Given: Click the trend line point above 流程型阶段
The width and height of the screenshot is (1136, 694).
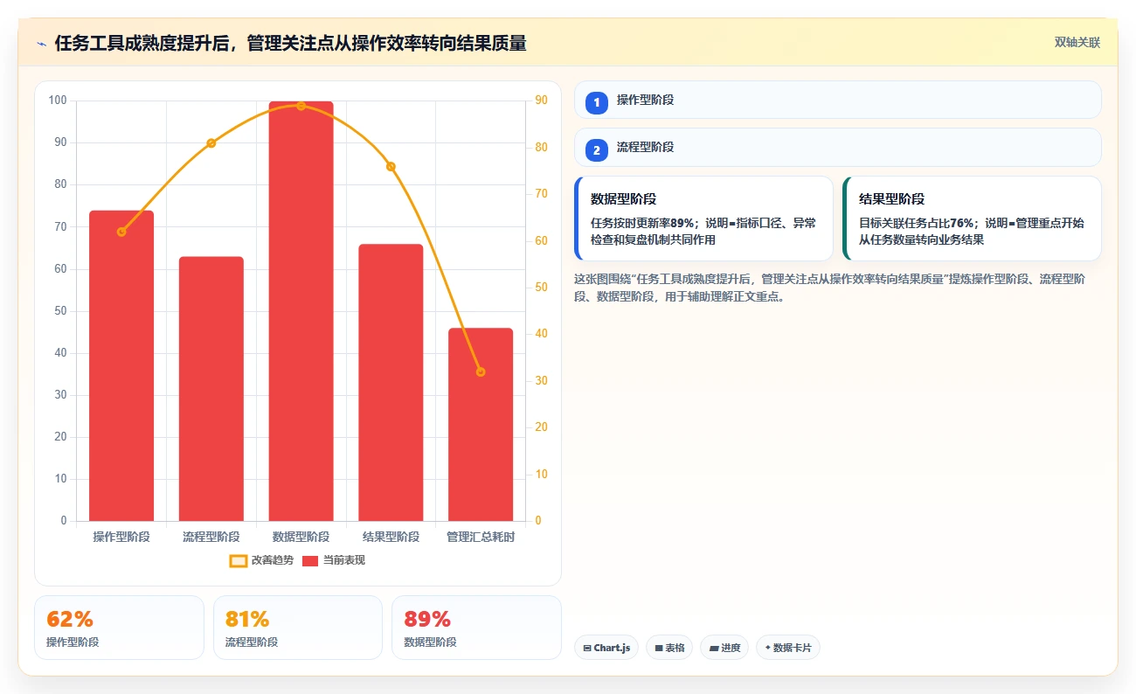Looking at the screenshot, I should [x=211, y=142].
